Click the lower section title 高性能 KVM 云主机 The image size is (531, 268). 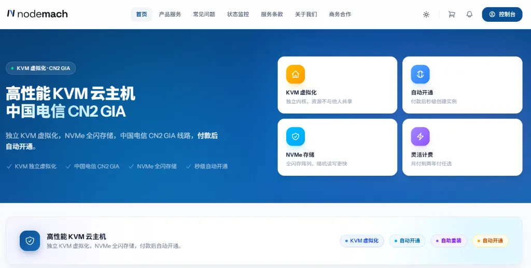tap(76, 236)
